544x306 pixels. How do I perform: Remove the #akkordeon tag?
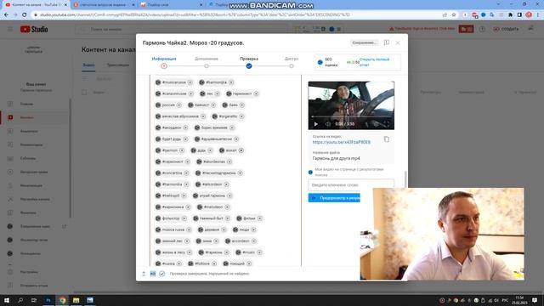tap(226, 184)
